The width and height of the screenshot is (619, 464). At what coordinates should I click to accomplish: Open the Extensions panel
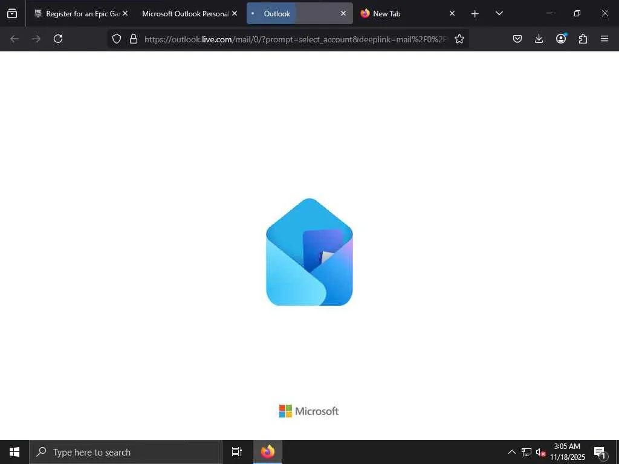(x=583, y=39)
